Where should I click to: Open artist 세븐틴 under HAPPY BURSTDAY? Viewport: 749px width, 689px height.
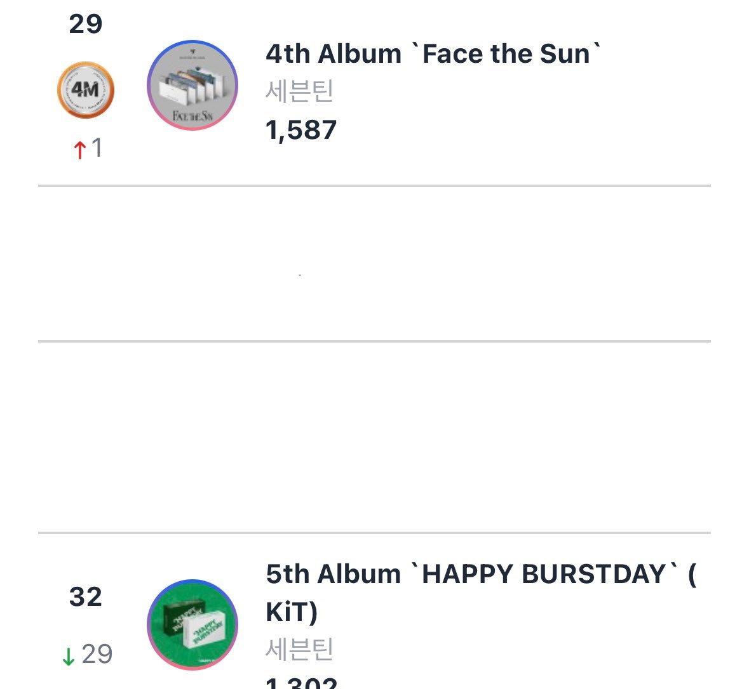pyautogui.click(x=299, y=649)
